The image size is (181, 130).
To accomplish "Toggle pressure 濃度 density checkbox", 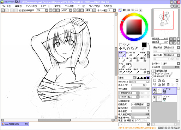I will point(125,120).
